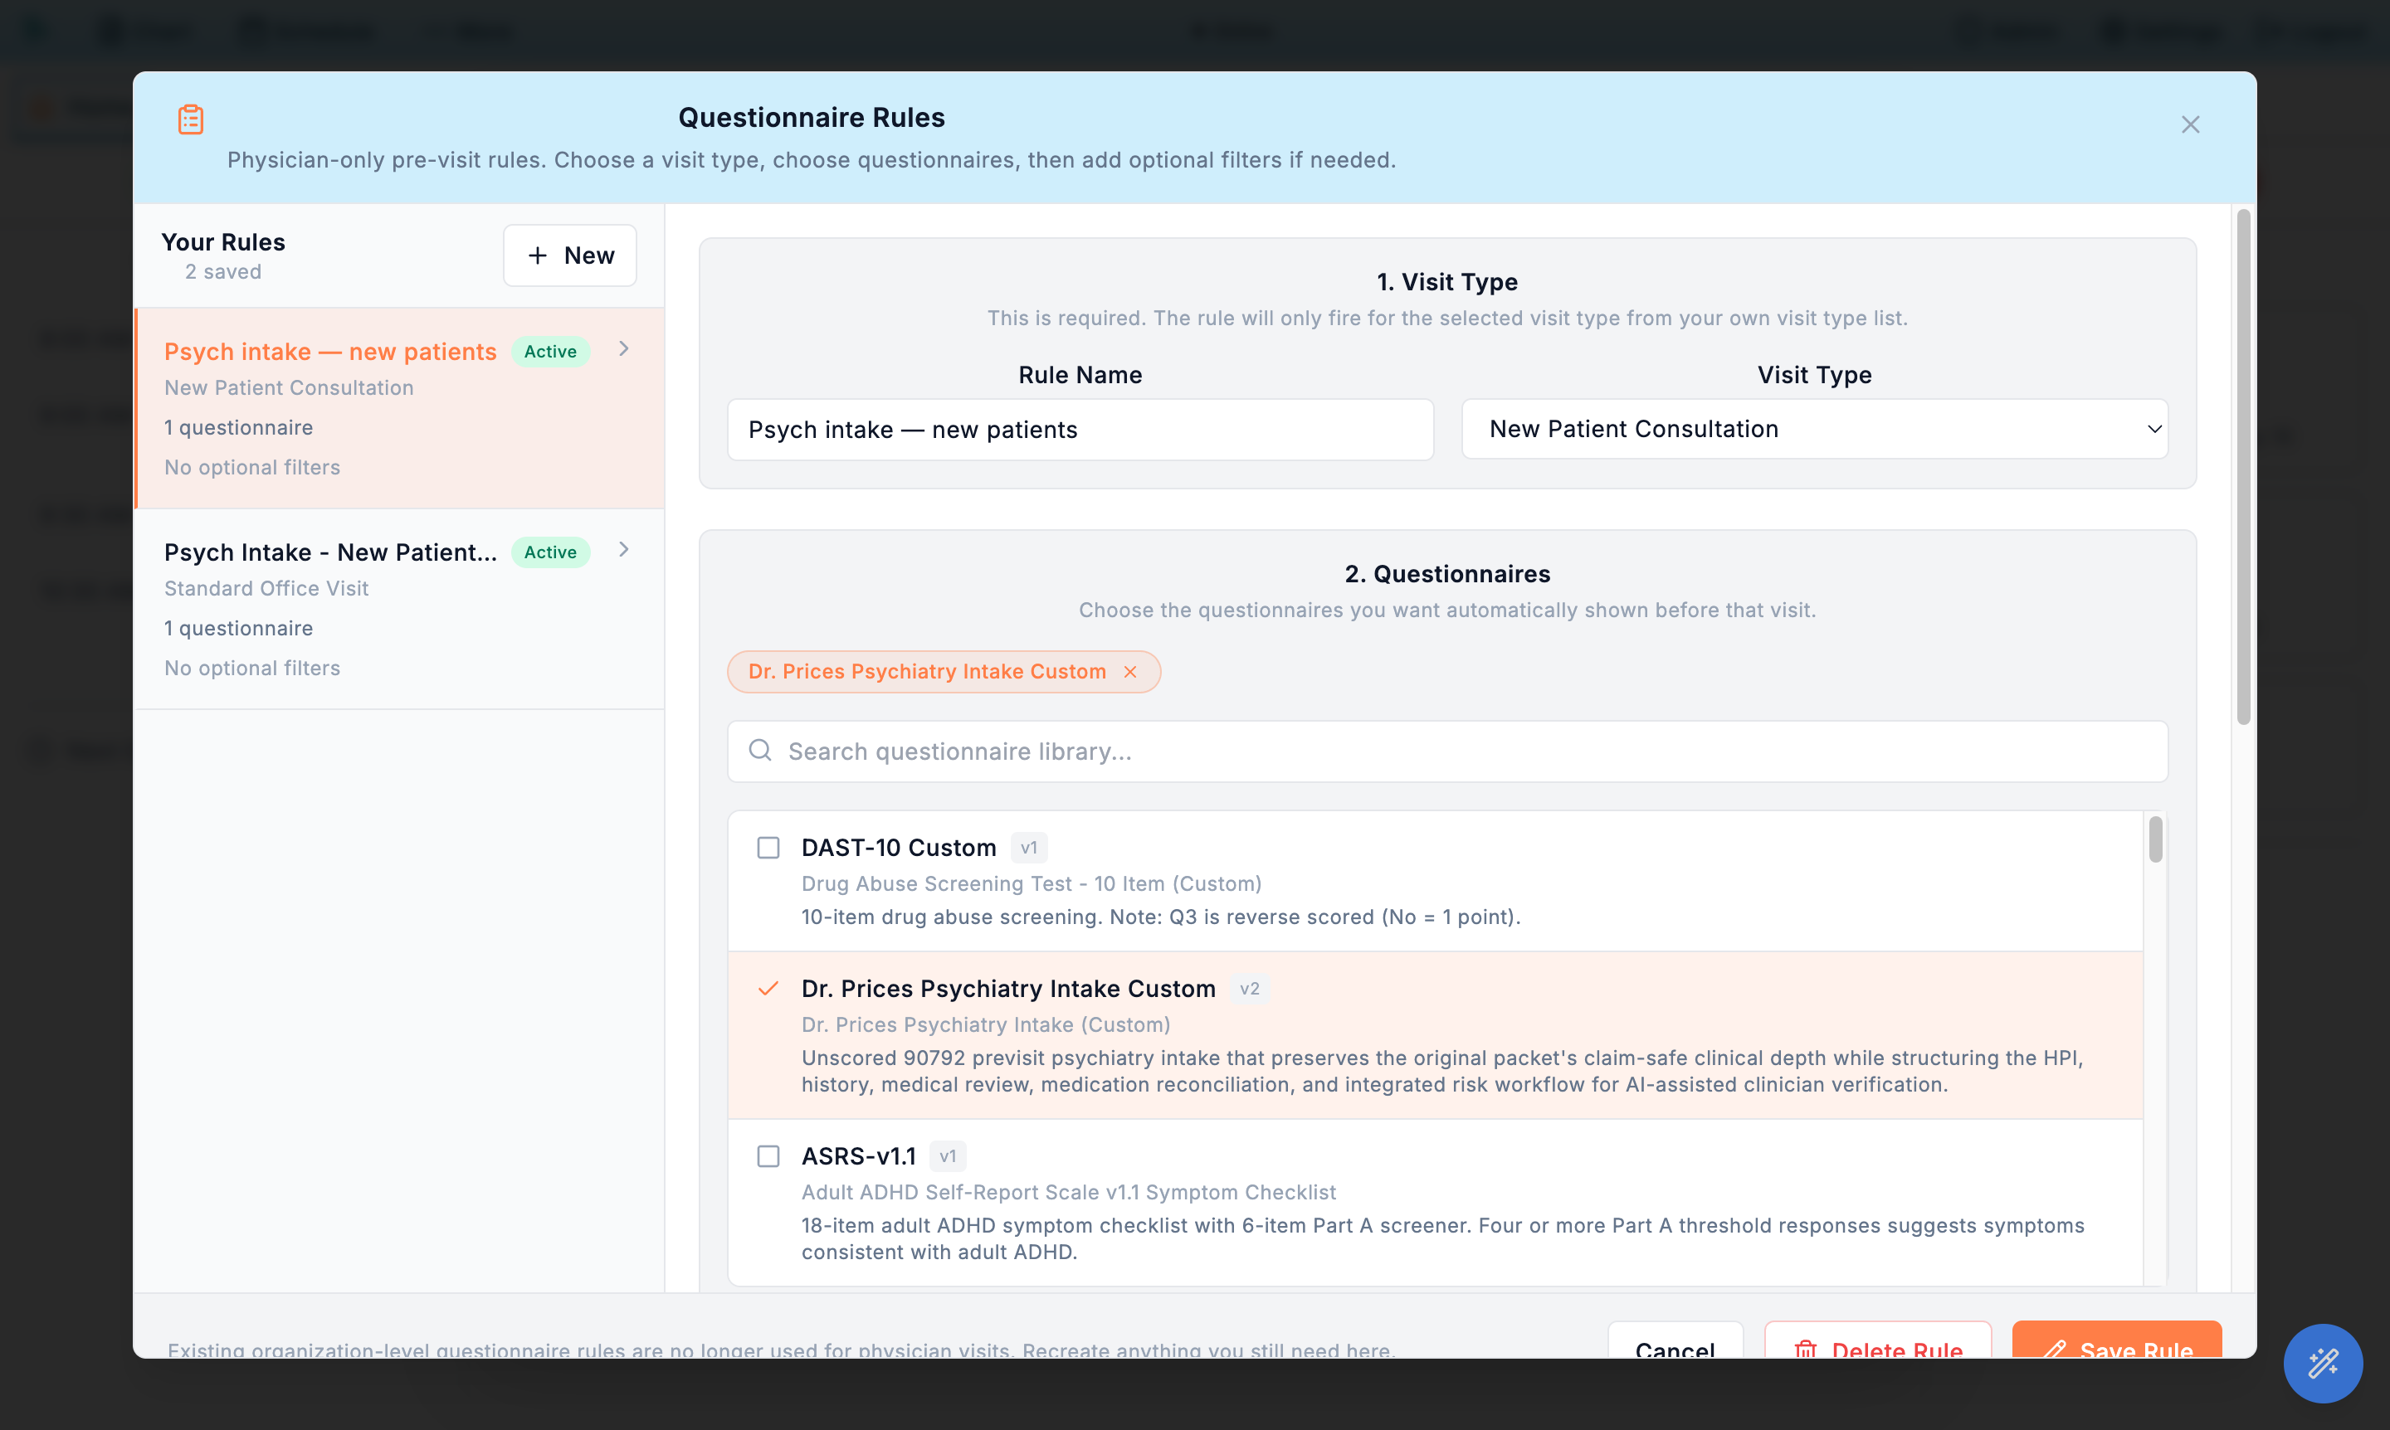2390x1430 pixels.
Task: Remove Dr. Prices Psychiatry Intake Custom chip
Action: coord(1130,672)
